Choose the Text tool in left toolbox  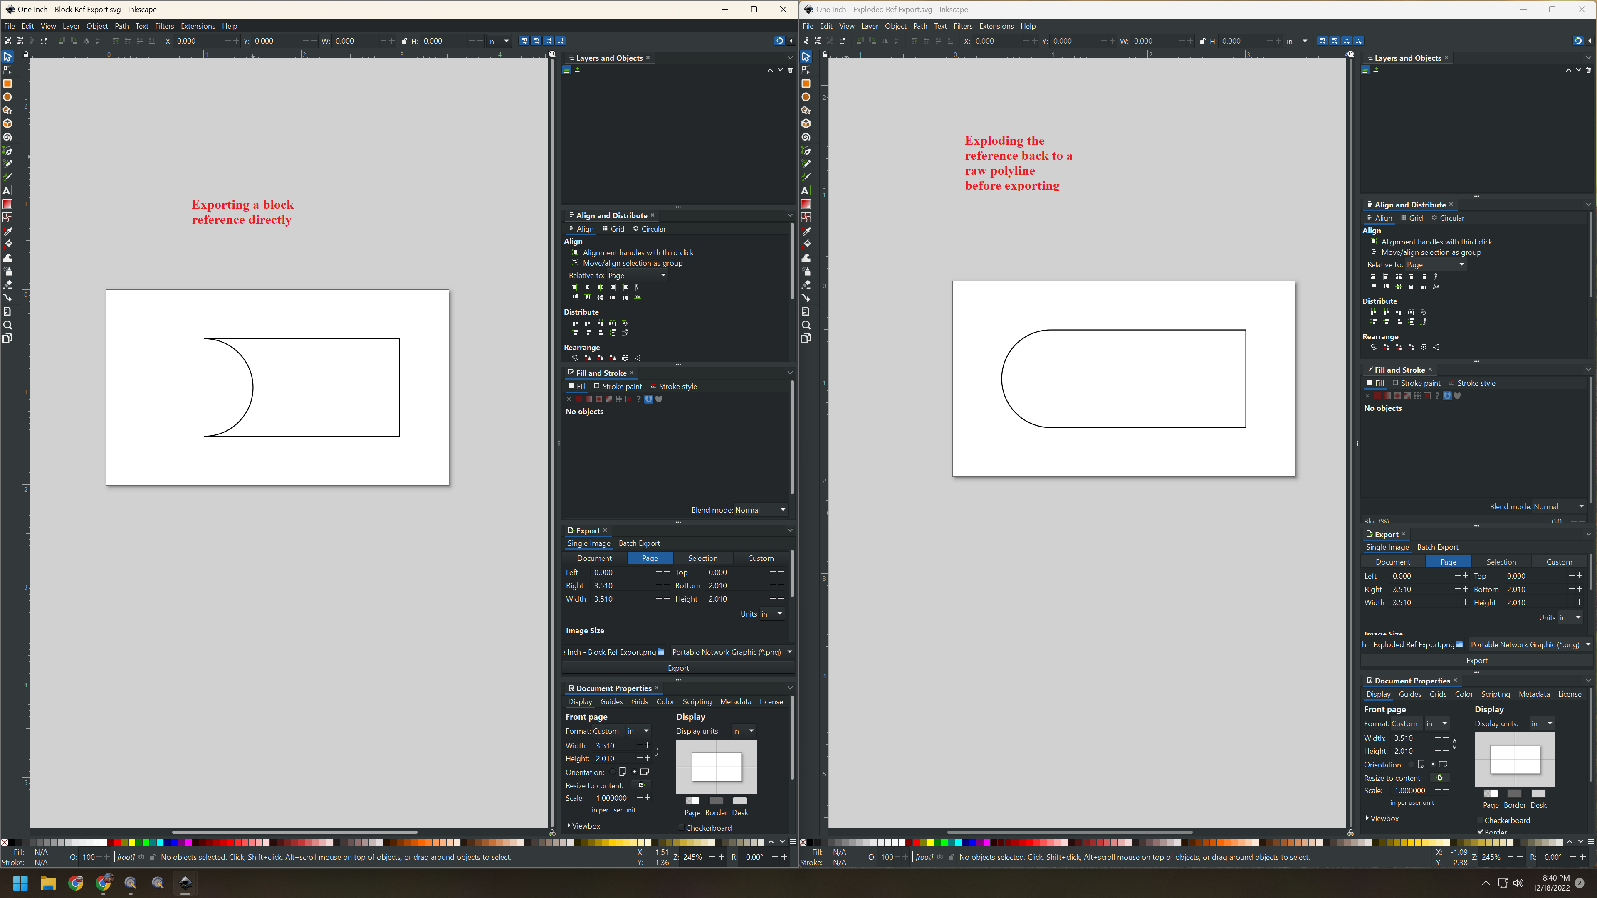[7, 191]
